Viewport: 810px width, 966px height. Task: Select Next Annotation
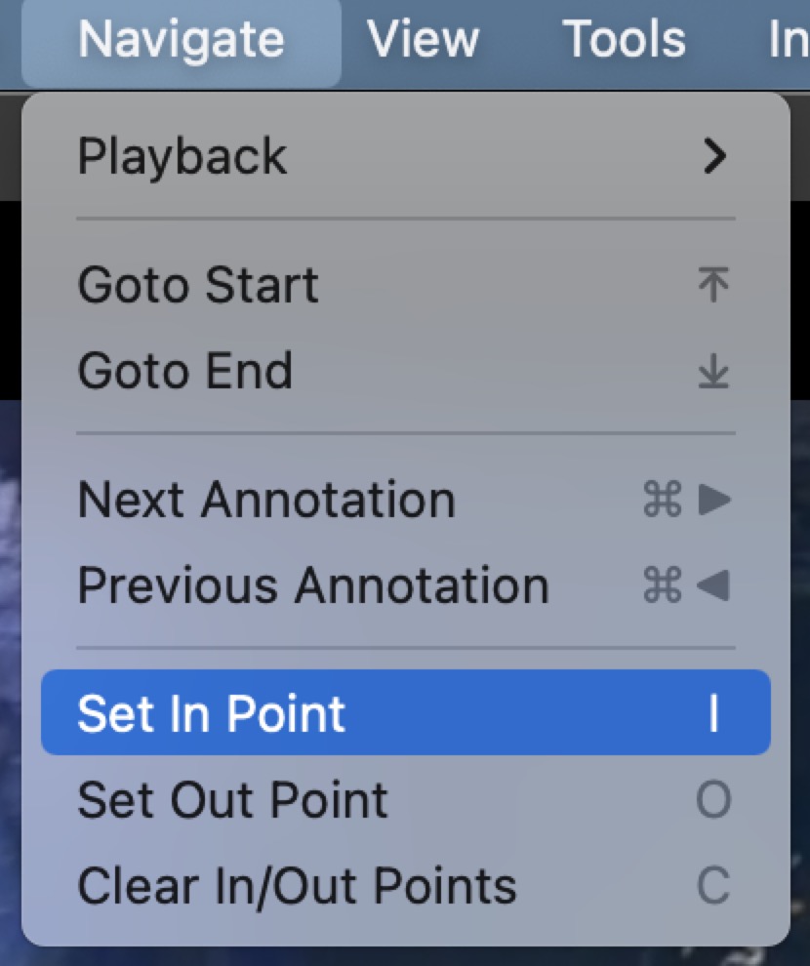(406, 499)
